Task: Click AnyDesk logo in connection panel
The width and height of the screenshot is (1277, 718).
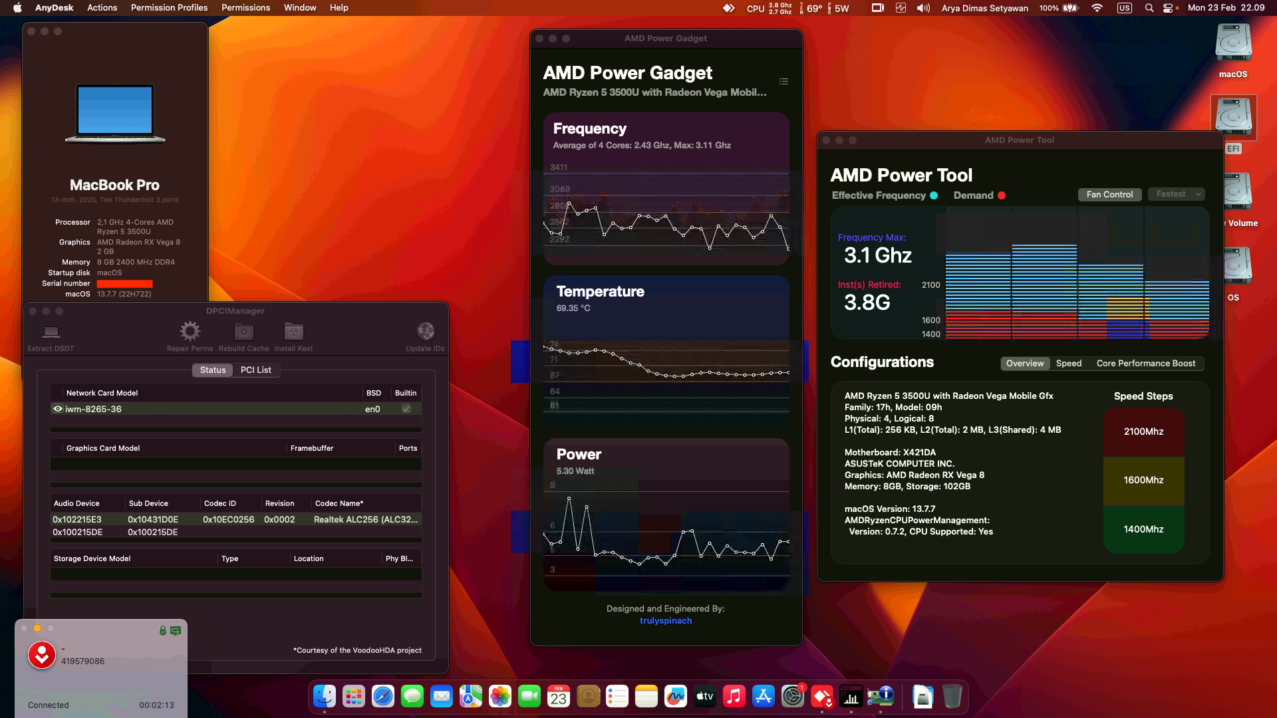Action: (41, 655)
